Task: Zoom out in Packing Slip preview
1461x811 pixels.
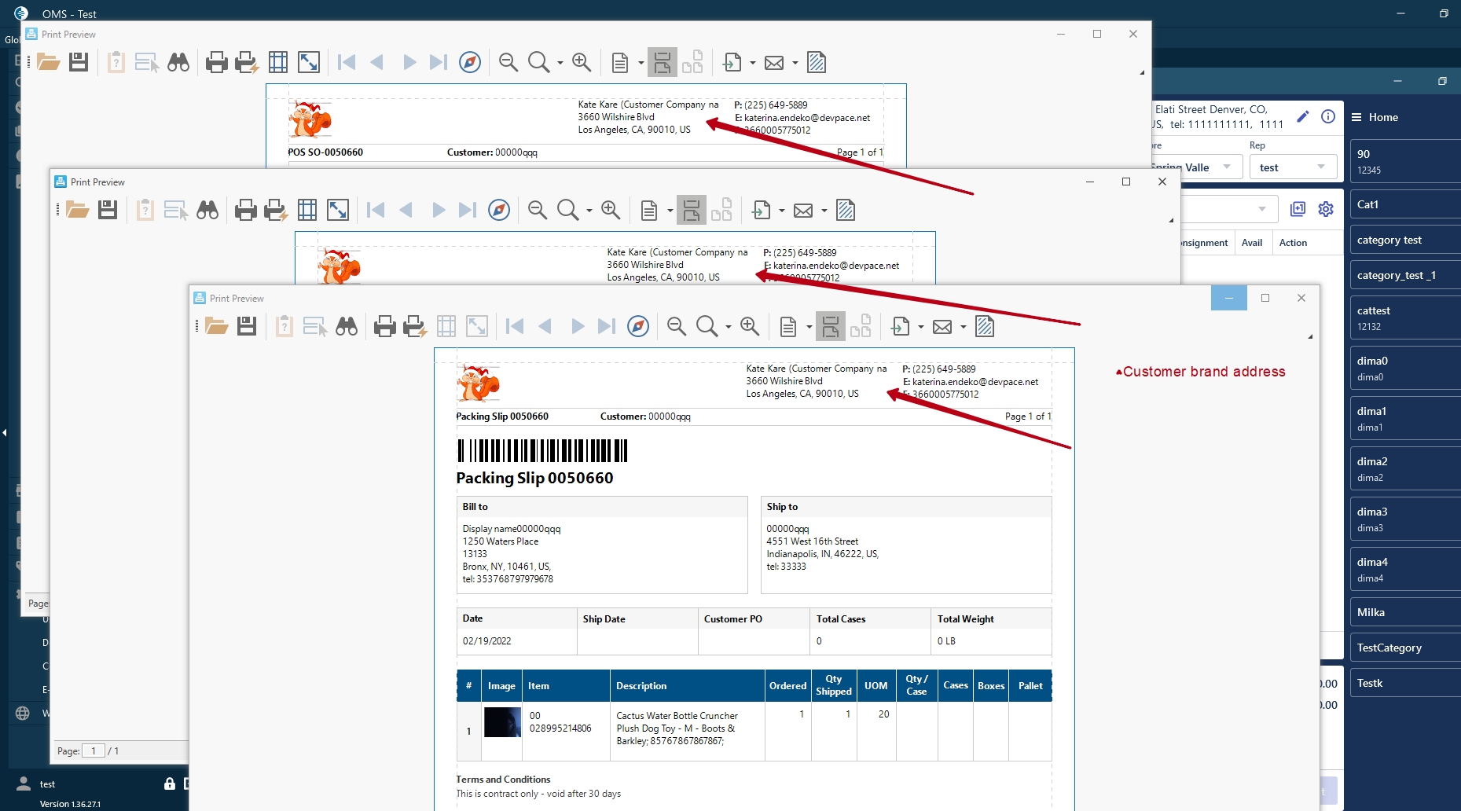Action: point(677,326)
